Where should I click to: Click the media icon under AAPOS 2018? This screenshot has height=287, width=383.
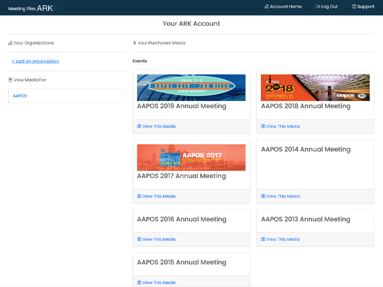click(x=263, y=126)
